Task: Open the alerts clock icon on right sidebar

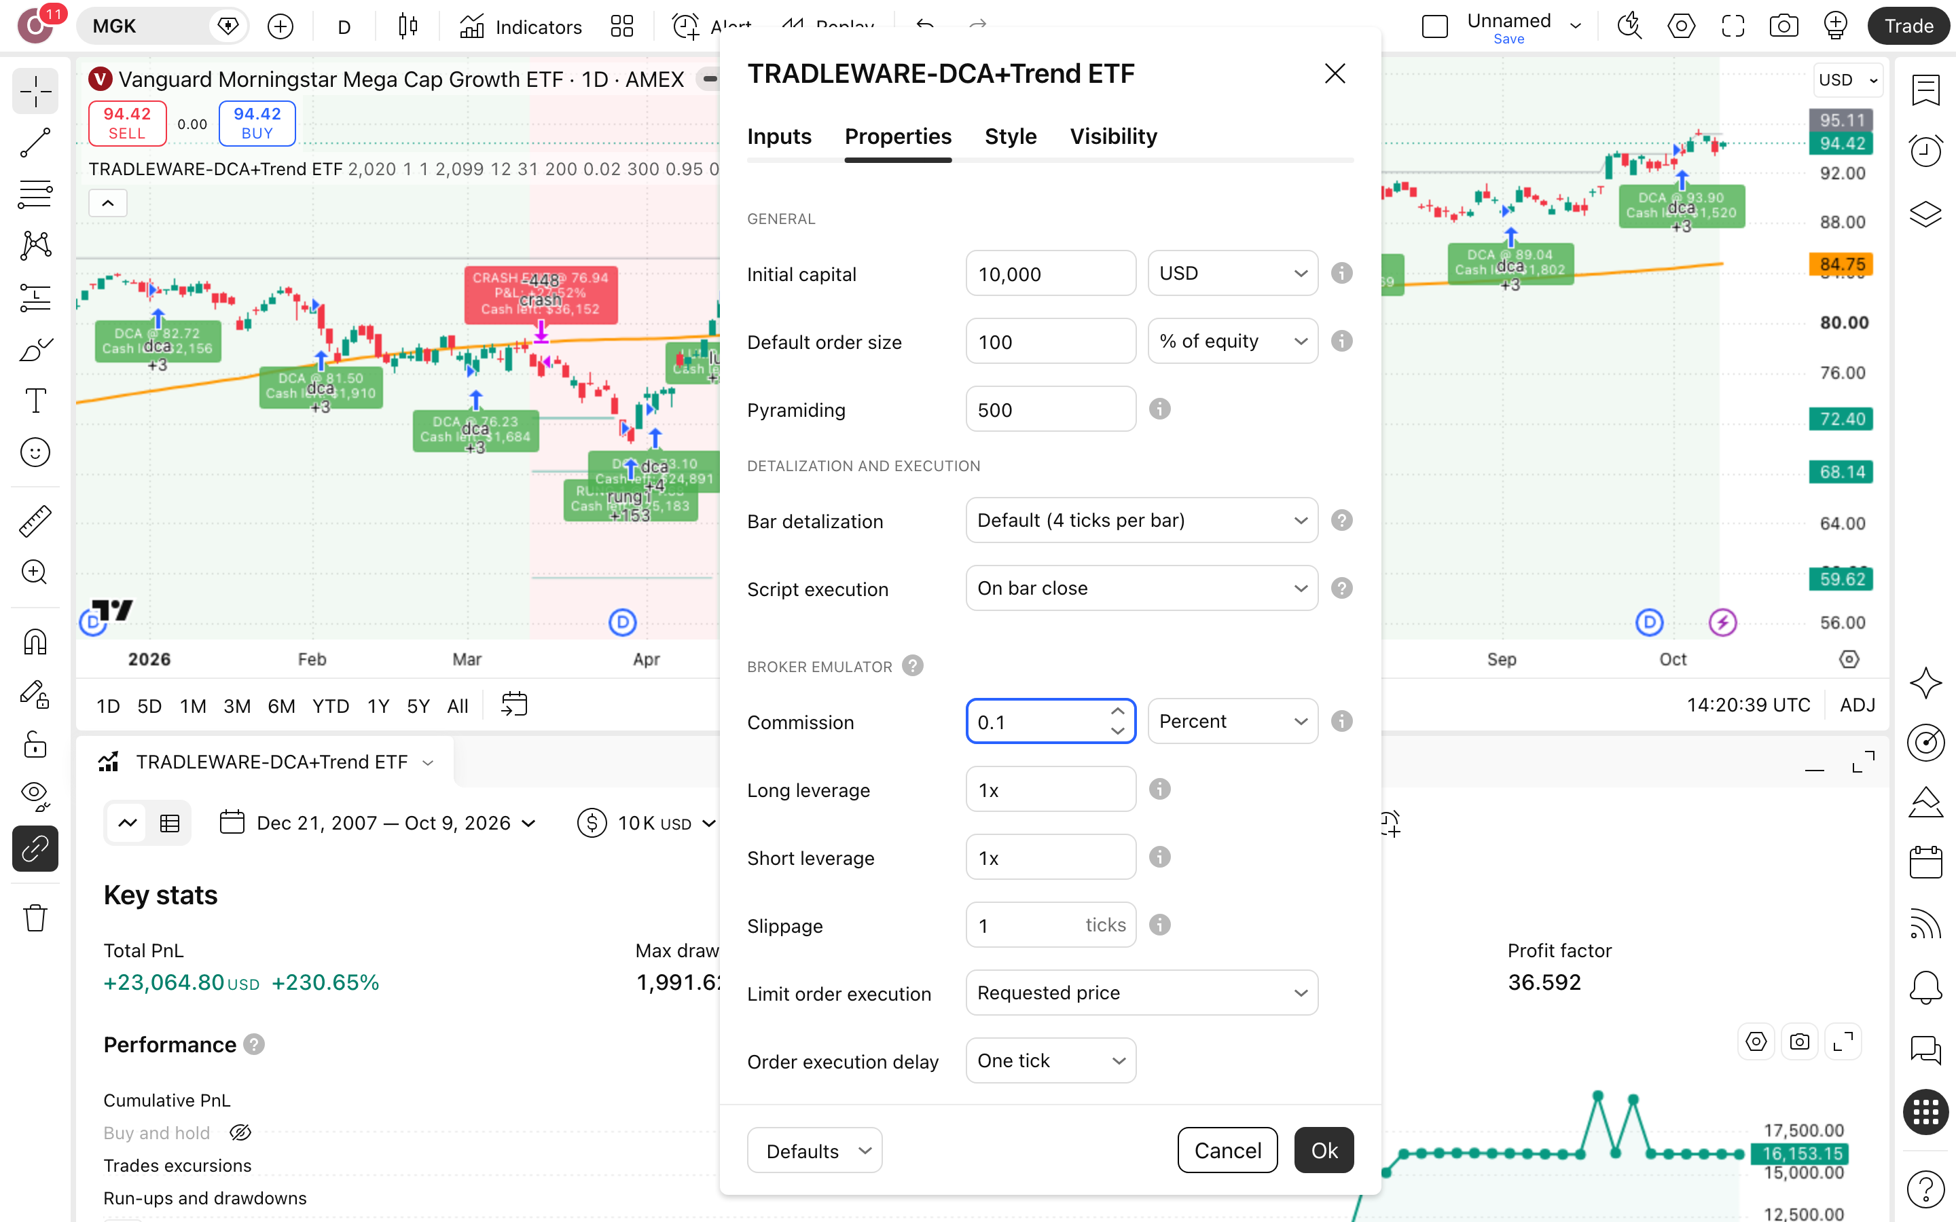Action: click(x=1925, y=151)
